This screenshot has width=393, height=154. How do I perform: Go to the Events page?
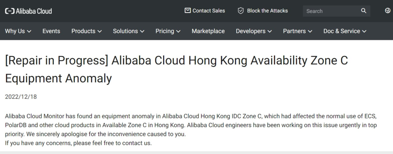51,31
